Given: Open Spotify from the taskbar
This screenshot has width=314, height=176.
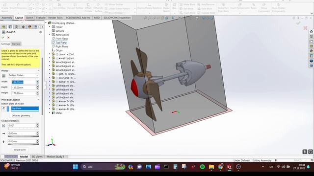Looking at the screenshot, I should (203, 167).
